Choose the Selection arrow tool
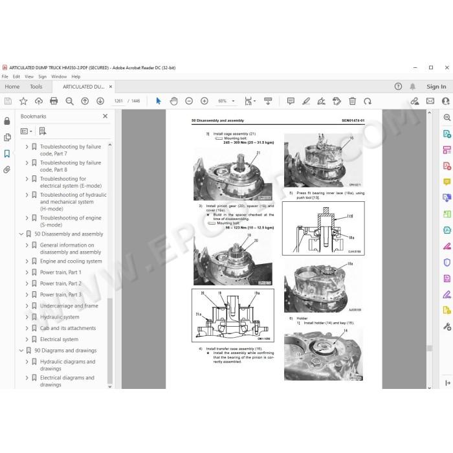Screen dimensions: 453x453 click(x=159, y=101)
